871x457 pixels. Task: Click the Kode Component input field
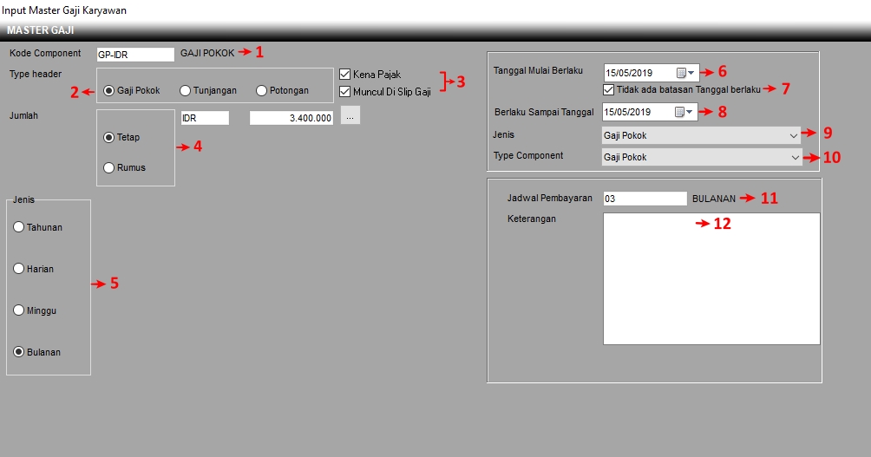click(x=134, y=54)
